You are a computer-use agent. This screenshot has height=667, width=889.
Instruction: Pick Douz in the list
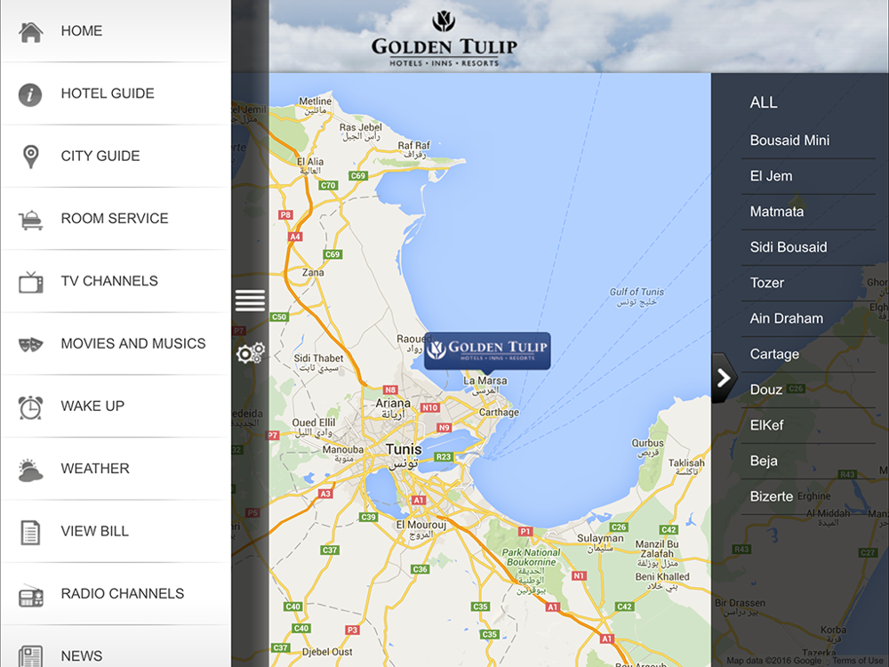click(x=808, y=390)
